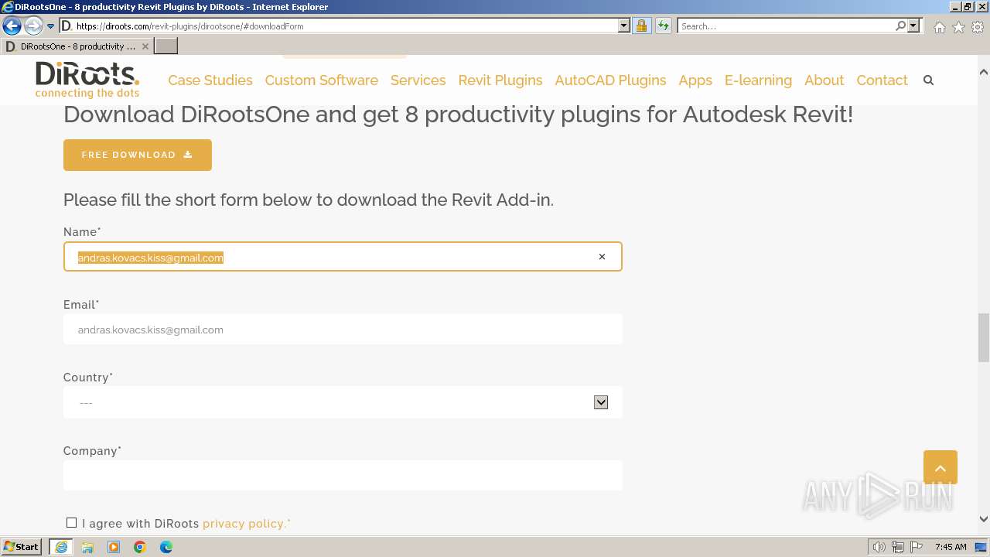Open the address bar history dropdown
990x557 pixels.
coord(623,26)
